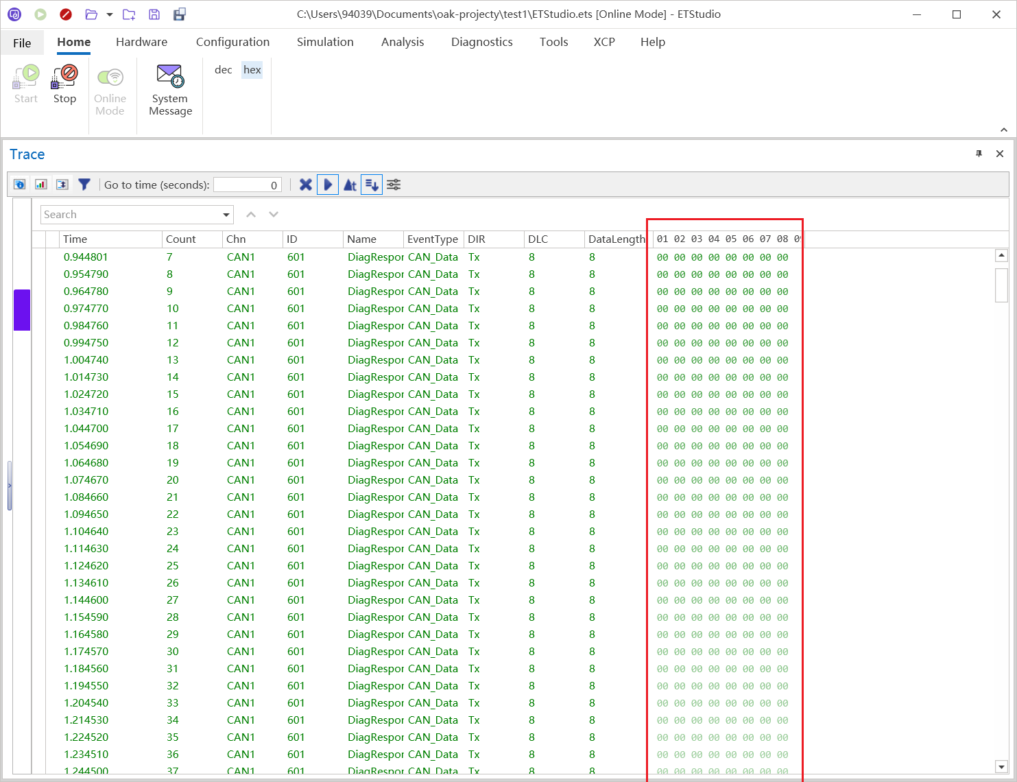Open the Search box dropdown arrow
The width and height of the screenshot is (1017, 782).
pos(226,215)
